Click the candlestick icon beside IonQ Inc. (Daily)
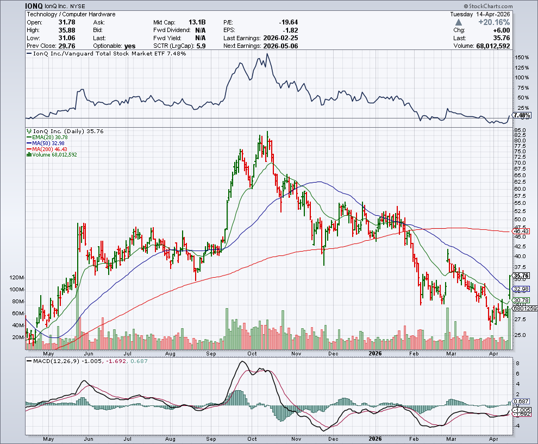The image size is (538, 444). click(x=29, y=131)
